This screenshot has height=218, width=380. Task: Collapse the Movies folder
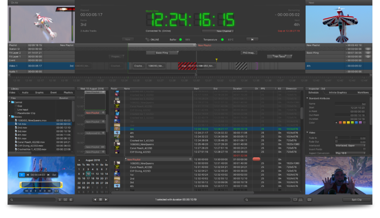coord(10,117)
